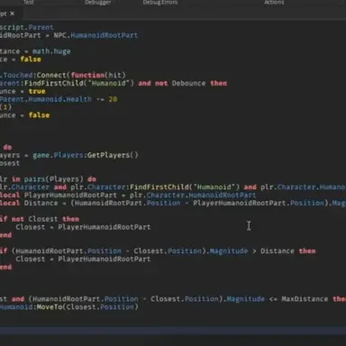This screenshot has width=346, height=346.
Task: Click the 'true' keyword in the code
Action: [x=37, y=91]
